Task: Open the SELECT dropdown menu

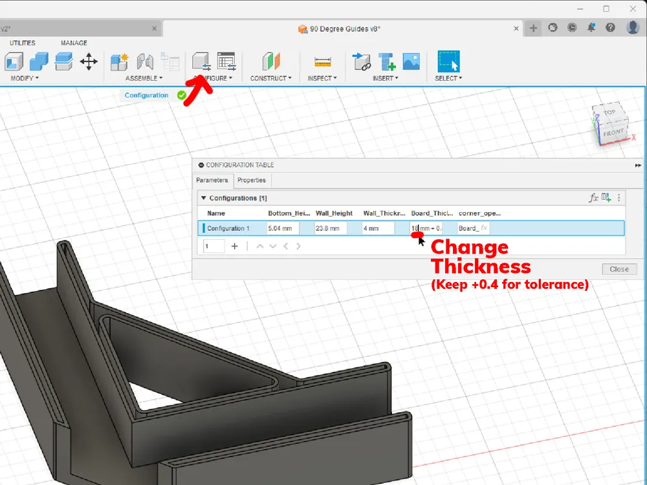Action: pyautogui.click(x=448, y=78)
